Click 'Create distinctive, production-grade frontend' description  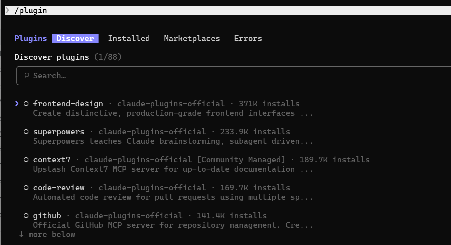pos(173,113)
